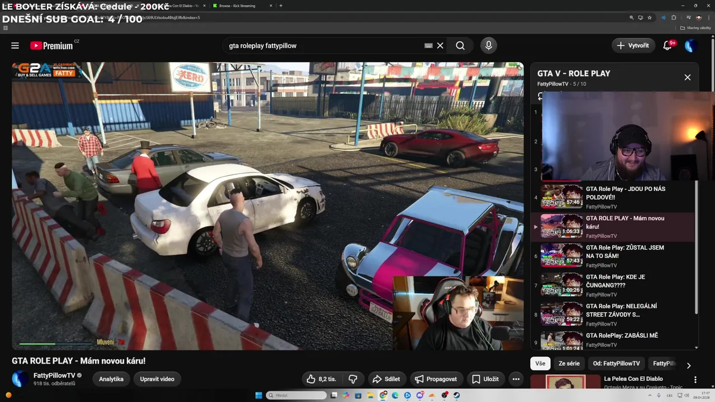
Task: Go to YouTube Premium home logo
Action: (x=51, y=46)
